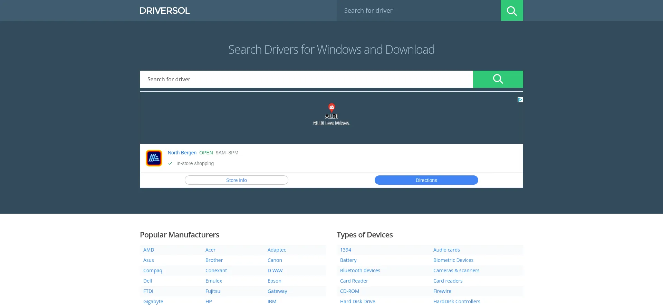Open the Adaptec manufacturer link

[x=277, y=250]
